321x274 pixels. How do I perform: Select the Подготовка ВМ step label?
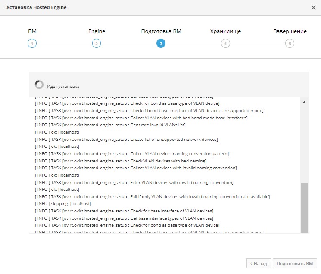[x=161, y=31]
